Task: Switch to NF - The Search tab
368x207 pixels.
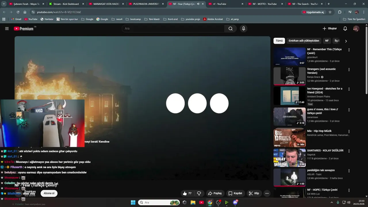Action: pyautogui.click(x=305, y=4)
